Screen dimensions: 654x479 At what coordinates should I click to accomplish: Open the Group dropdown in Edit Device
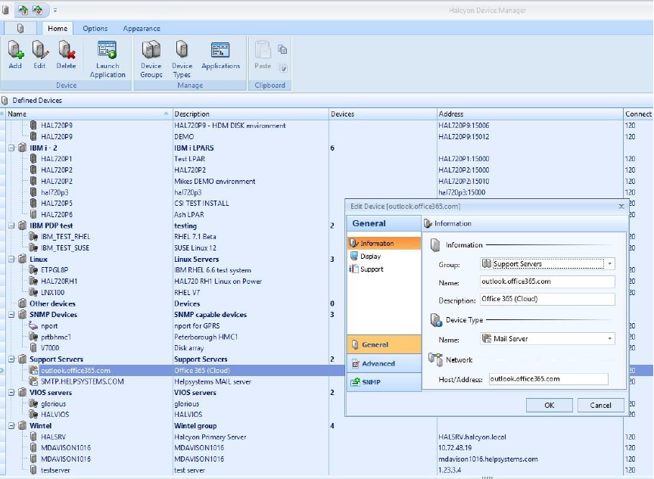[x=609, y=264]
